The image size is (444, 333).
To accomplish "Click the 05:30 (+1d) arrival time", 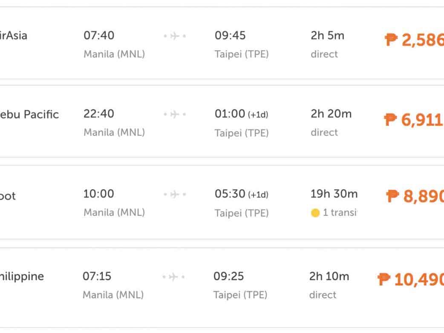I will coord(241,194).
